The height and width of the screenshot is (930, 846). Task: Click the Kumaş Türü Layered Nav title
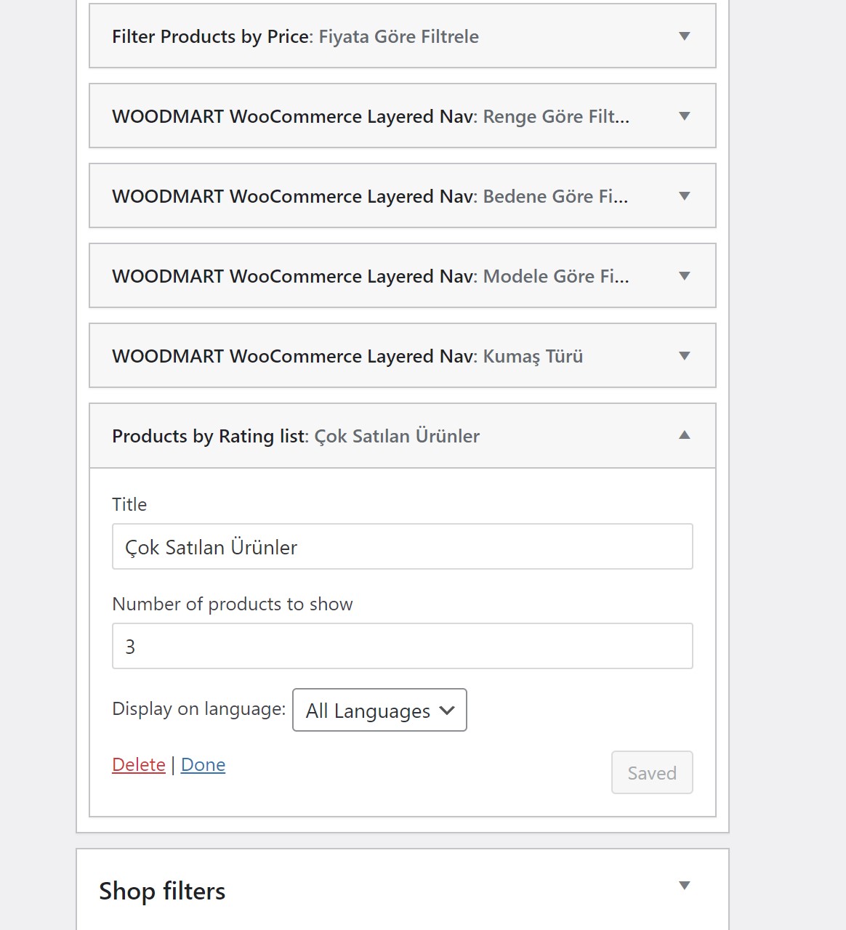click(x=347, y=356)
